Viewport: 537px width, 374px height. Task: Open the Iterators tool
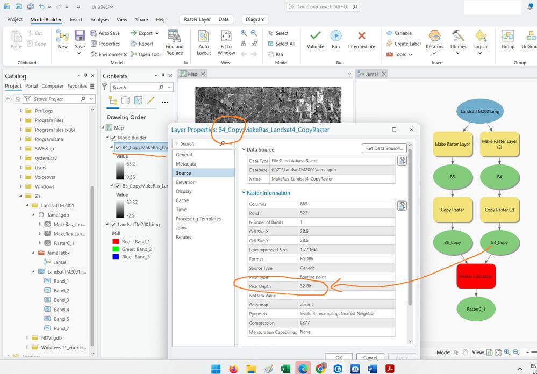(434, 39)
